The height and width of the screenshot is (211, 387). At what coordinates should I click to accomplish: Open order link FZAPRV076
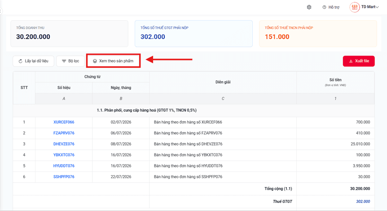(x=64, y=133)
